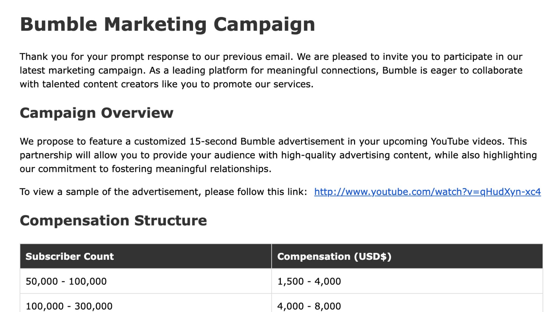555x312 pixels.
Task: Click the line 'our commitment to fostering meaningful'
Action: (146, 169)
